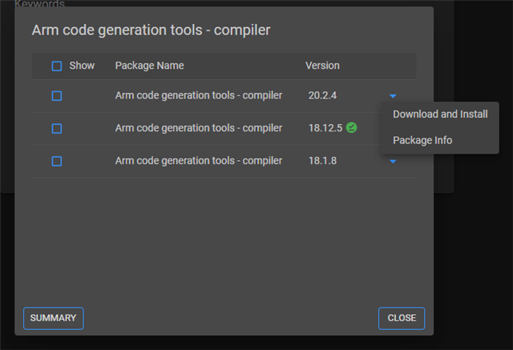Screen dimensions: 513x350
Task: Select the compiler package row for 18.1.8
Action: click(x=224, y=161)
